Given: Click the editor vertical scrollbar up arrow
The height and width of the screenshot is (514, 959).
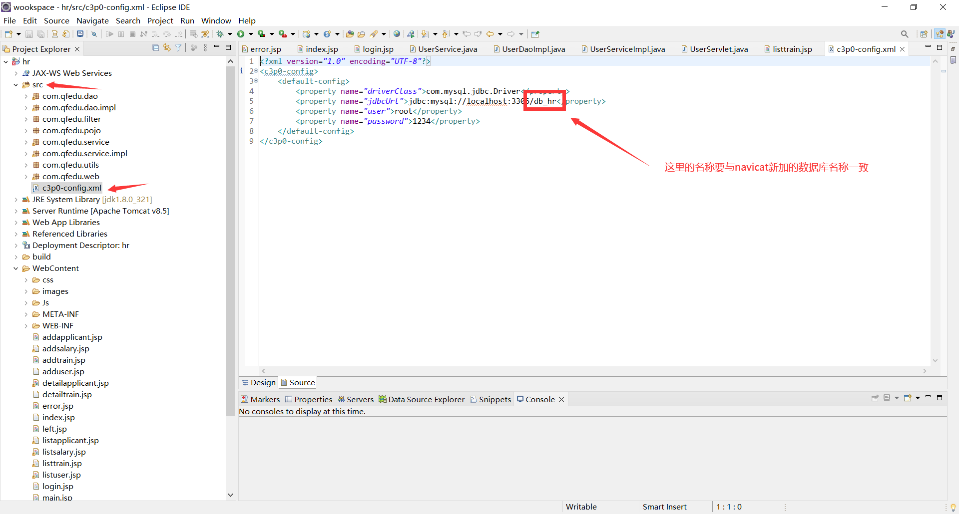Looking at the screenshot, I should 935,61.
